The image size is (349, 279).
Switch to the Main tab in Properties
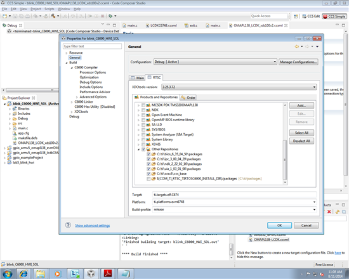[x=137, y=77]
